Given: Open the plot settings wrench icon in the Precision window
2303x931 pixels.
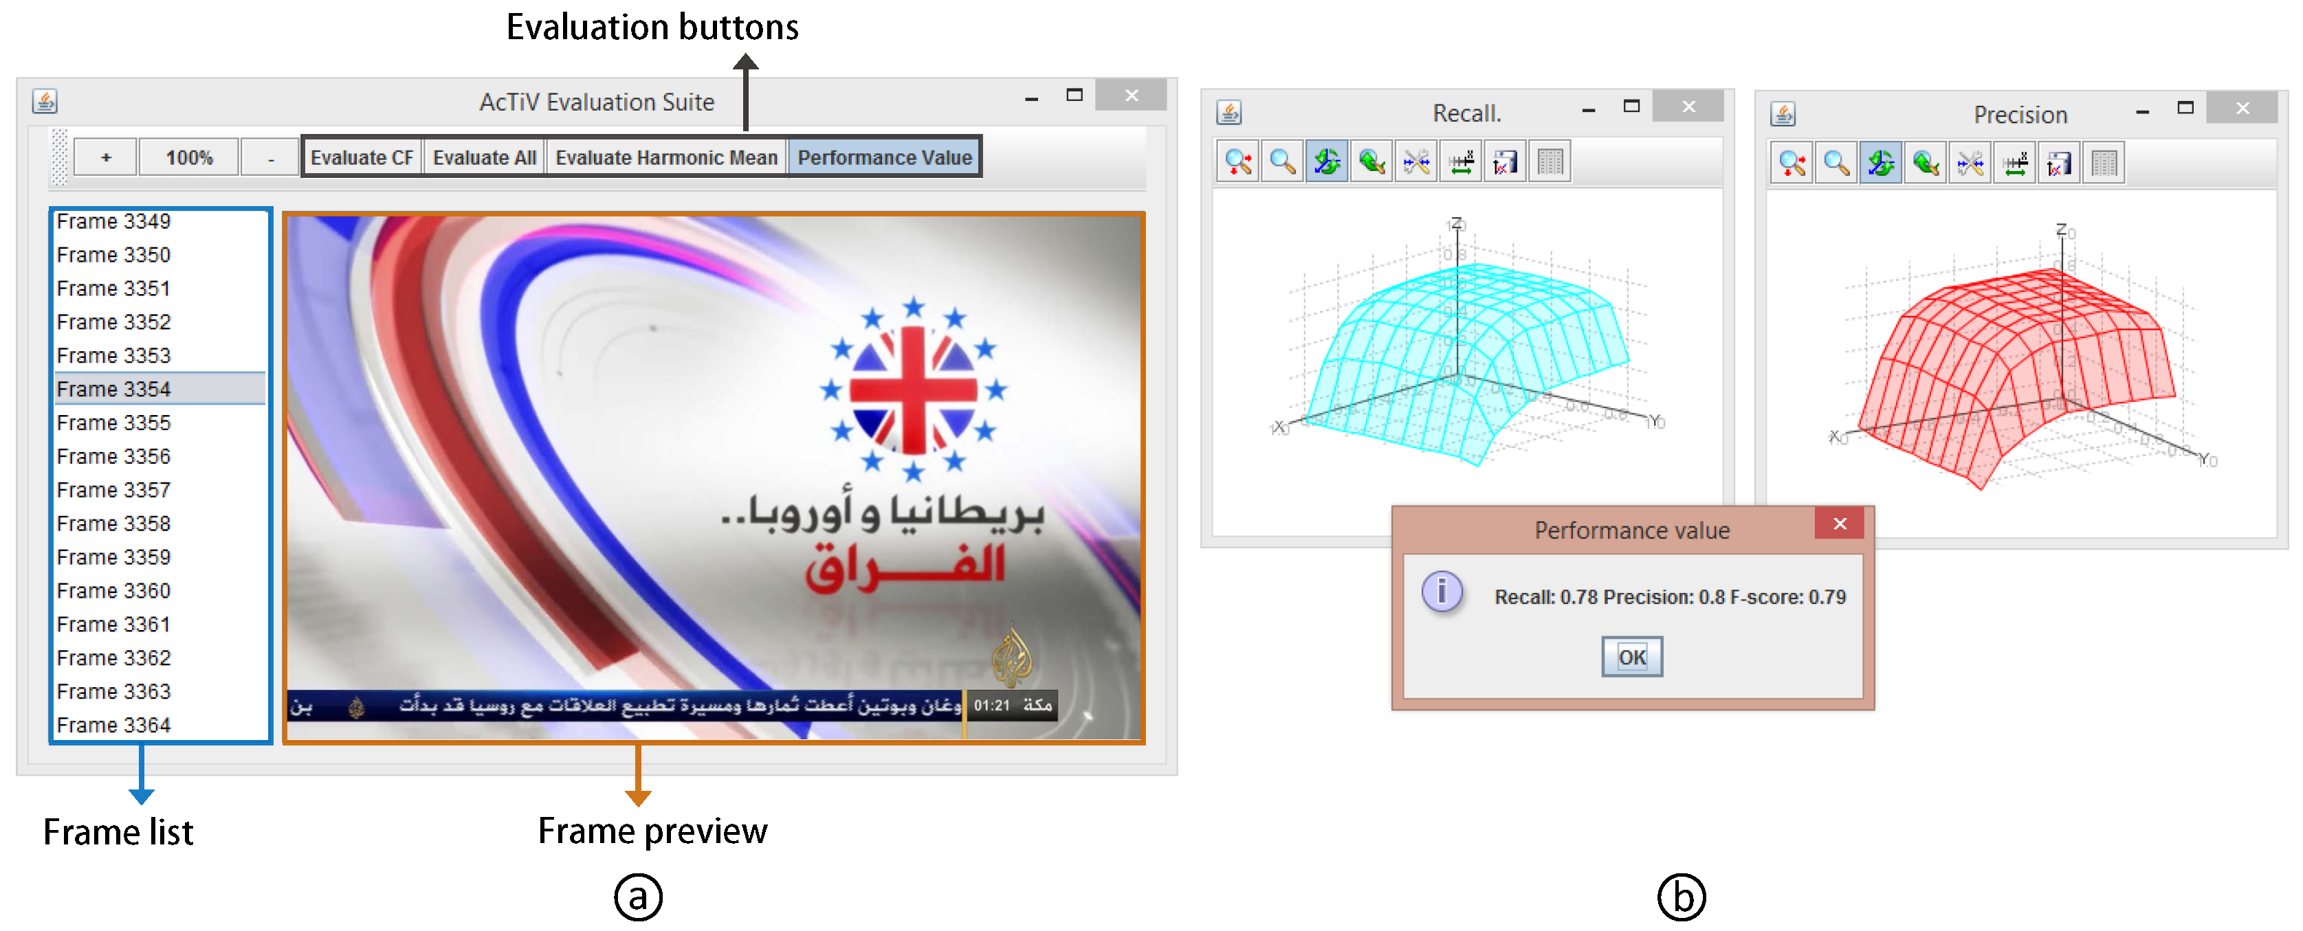Looking at the screenshot, I should pyautogui.click(x=1970, y=164).
